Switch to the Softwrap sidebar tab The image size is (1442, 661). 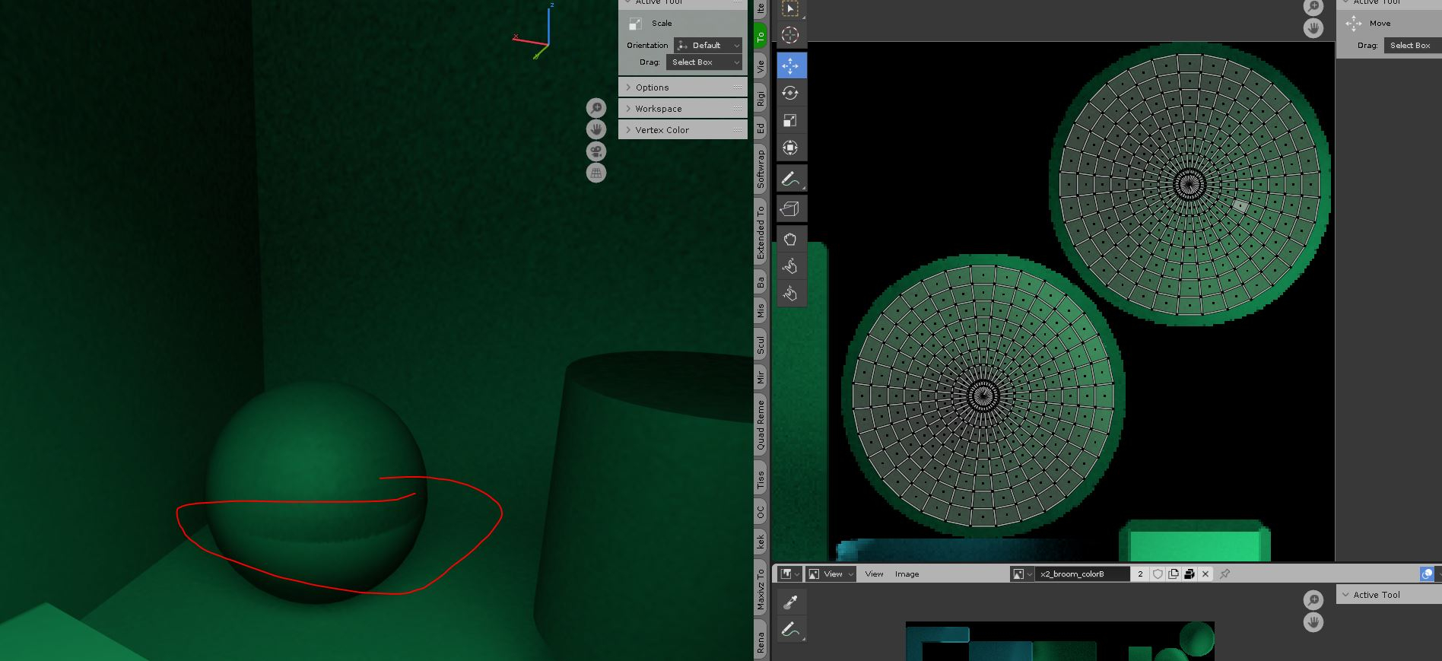click(x=760, y=168)
